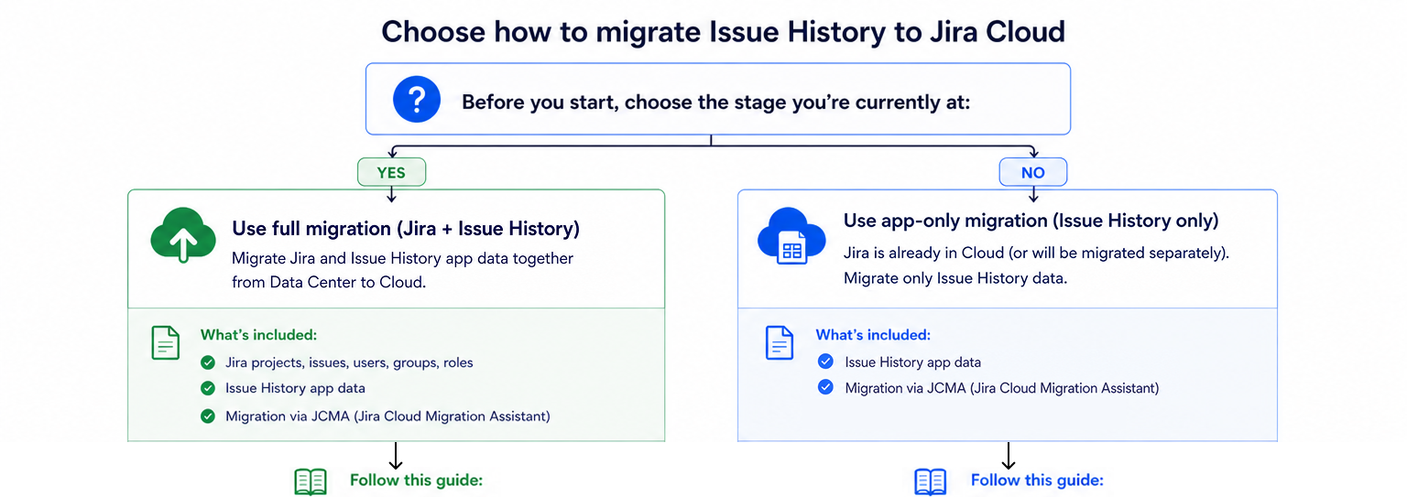Click green checkmark next to Migration via JCMA
This screenshot has height=497, width=1407.
coord(208,416)
